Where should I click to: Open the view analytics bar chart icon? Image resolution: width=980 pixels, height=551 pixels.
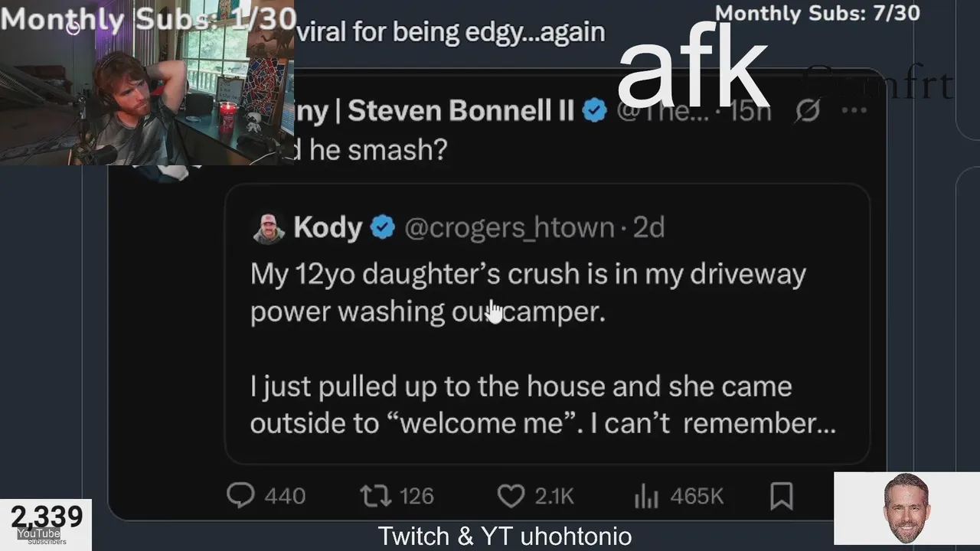point(646,497)
